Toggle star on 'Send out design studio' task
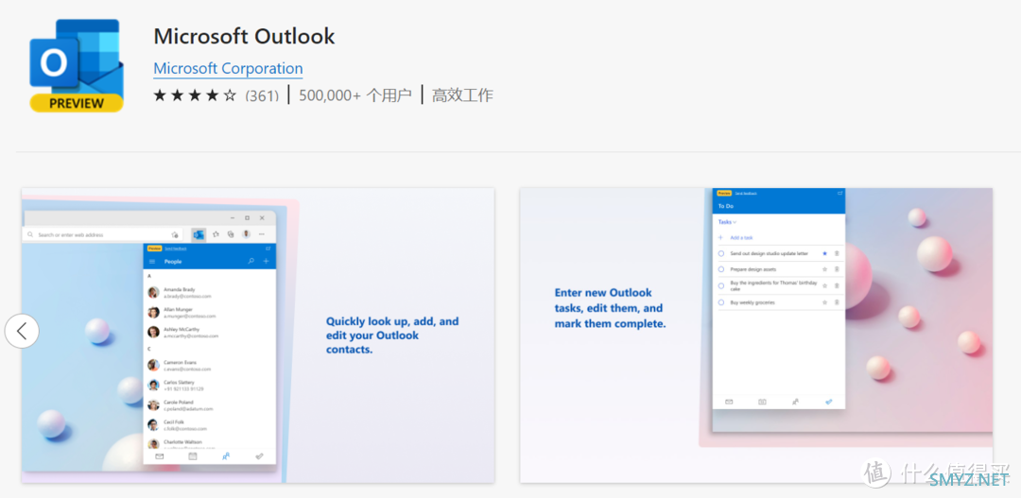 824,253
